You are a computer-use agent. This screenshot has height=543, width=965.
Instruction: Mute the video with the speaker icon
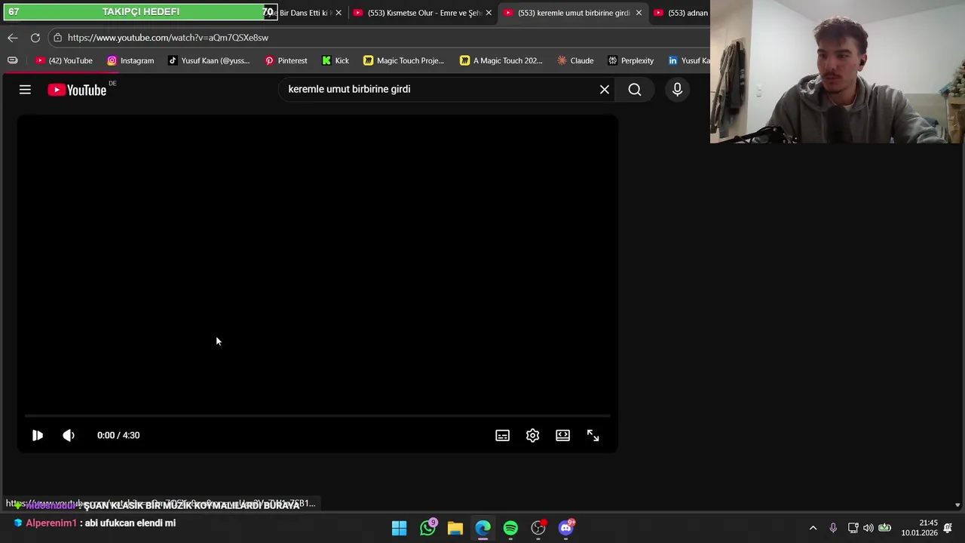tap(69, 435)
